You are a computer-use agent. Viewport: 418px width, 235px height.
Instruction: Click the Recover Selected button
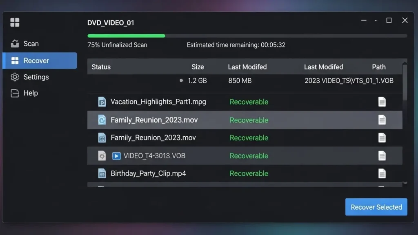coord(376,207)
